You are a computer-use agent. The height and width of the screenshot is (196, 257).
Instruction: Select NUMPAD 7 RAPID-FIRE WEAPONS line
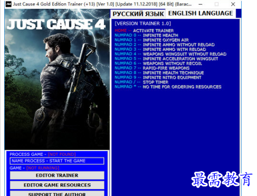[152, 68]
